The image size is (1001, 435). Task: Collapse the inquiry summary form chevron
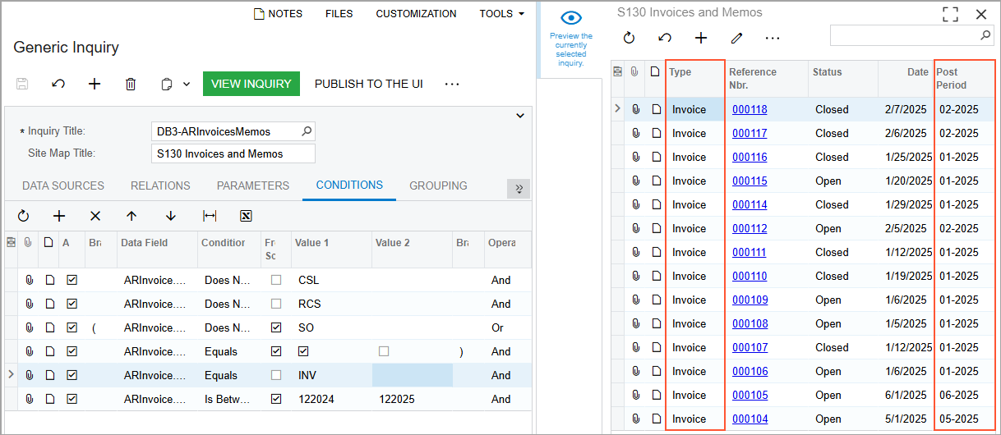tap(520, 116)
